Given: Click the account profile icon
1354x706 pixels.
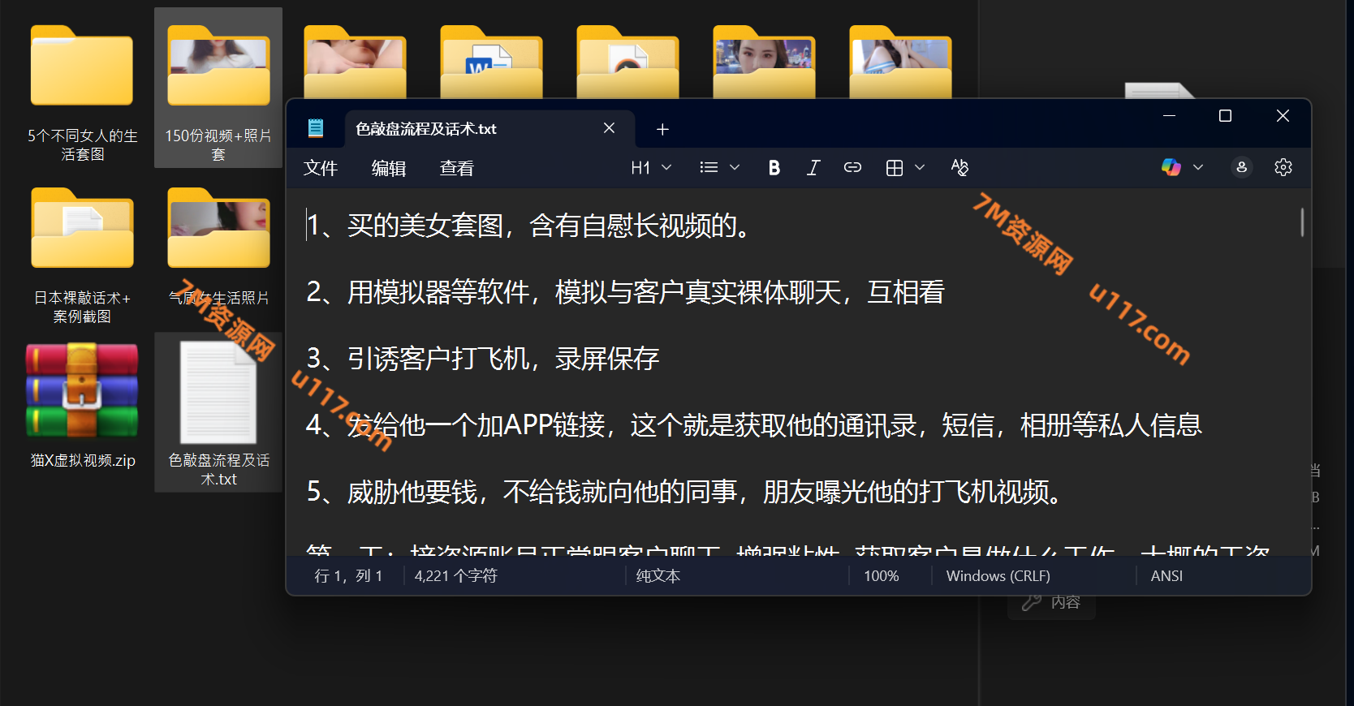Looking at the screenshot, I should click(x=1241, y=167).
